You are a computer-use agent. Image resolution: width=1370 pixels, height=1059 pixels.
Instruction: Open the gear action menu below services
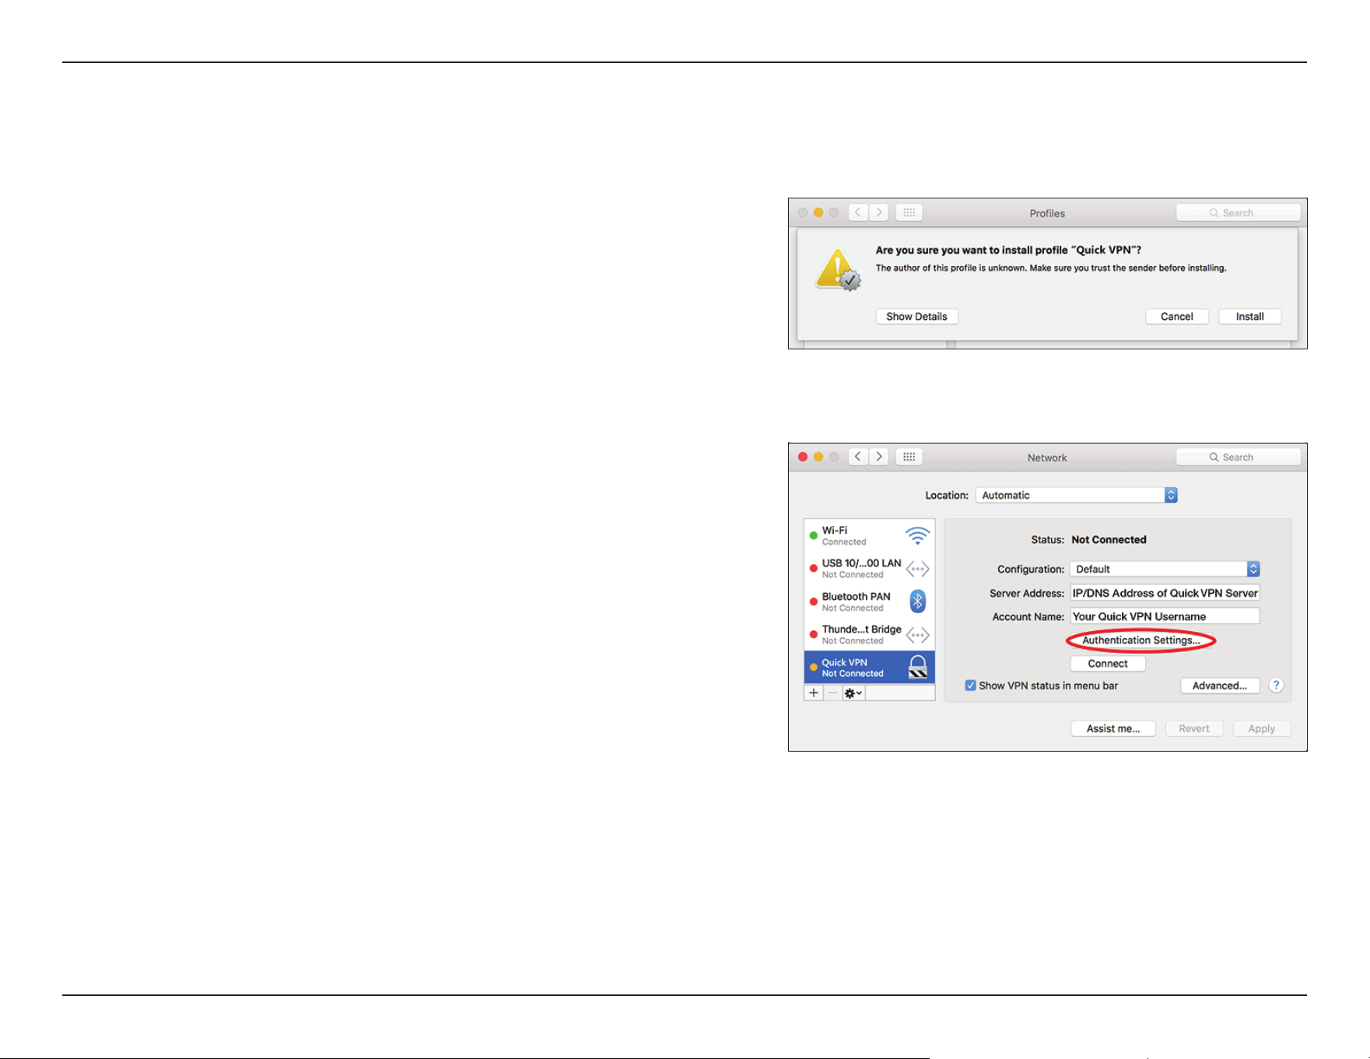853,693
